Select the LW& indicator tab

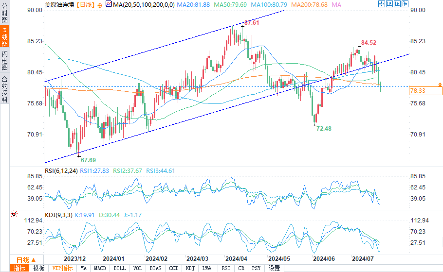point(207,268)
